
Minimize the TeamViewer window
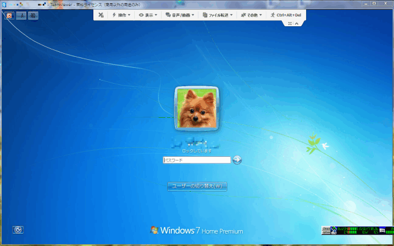366,3
